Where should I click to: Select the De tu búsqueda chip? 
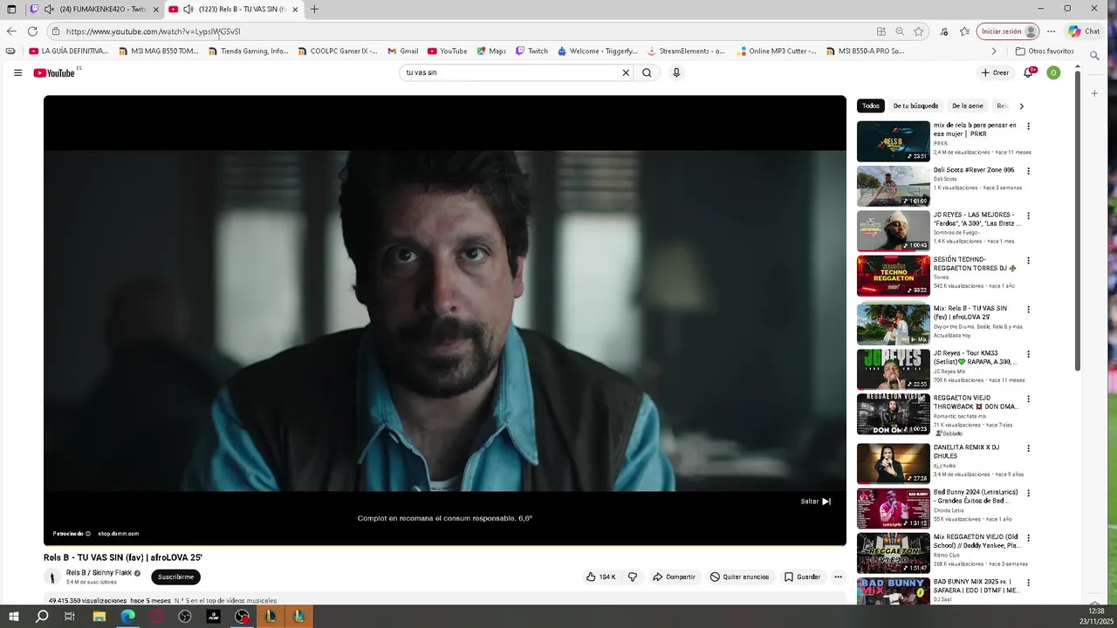(x=915, y=106)
